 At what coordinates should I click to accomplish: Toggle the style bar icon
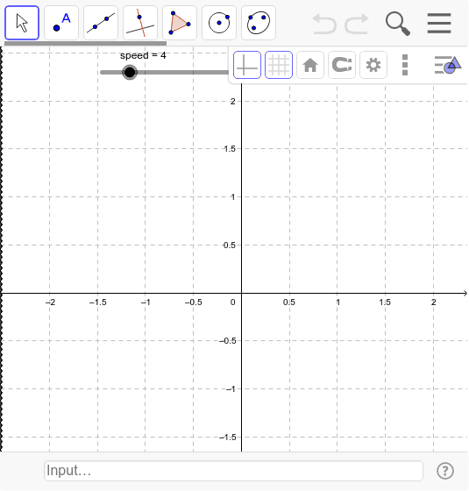pyautogui.click(x=448, y=65)
